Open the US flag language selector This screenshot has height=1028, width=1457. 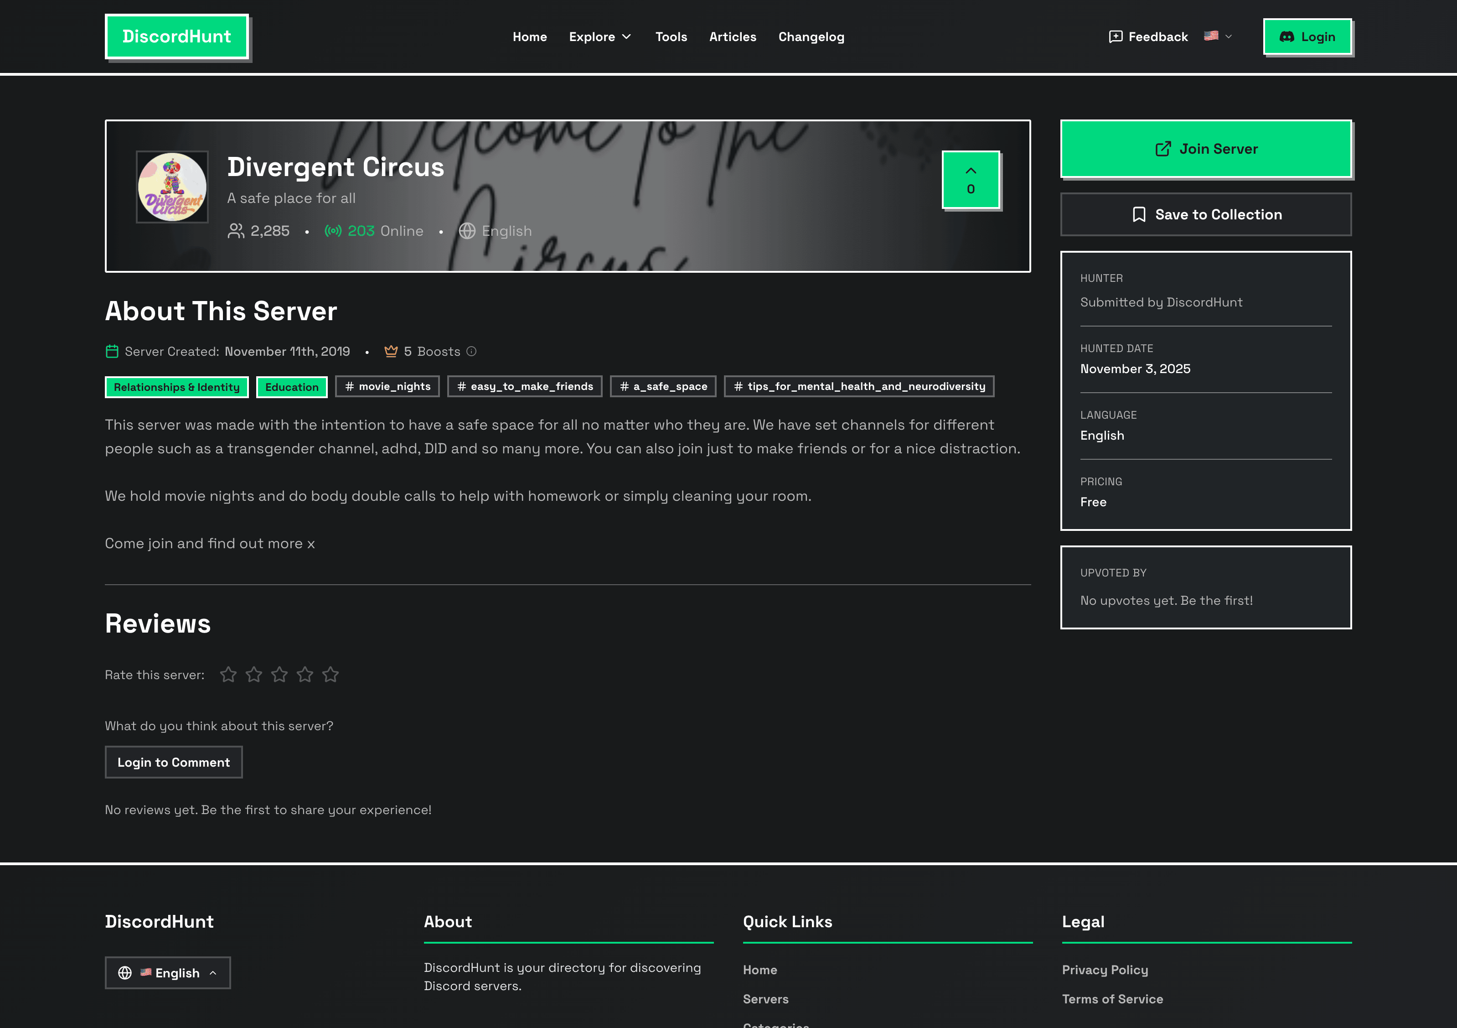point(1216,36)
